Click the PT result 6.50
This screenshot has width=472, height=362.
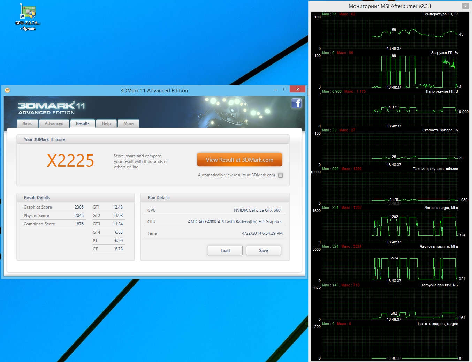[x=119, y=241]
